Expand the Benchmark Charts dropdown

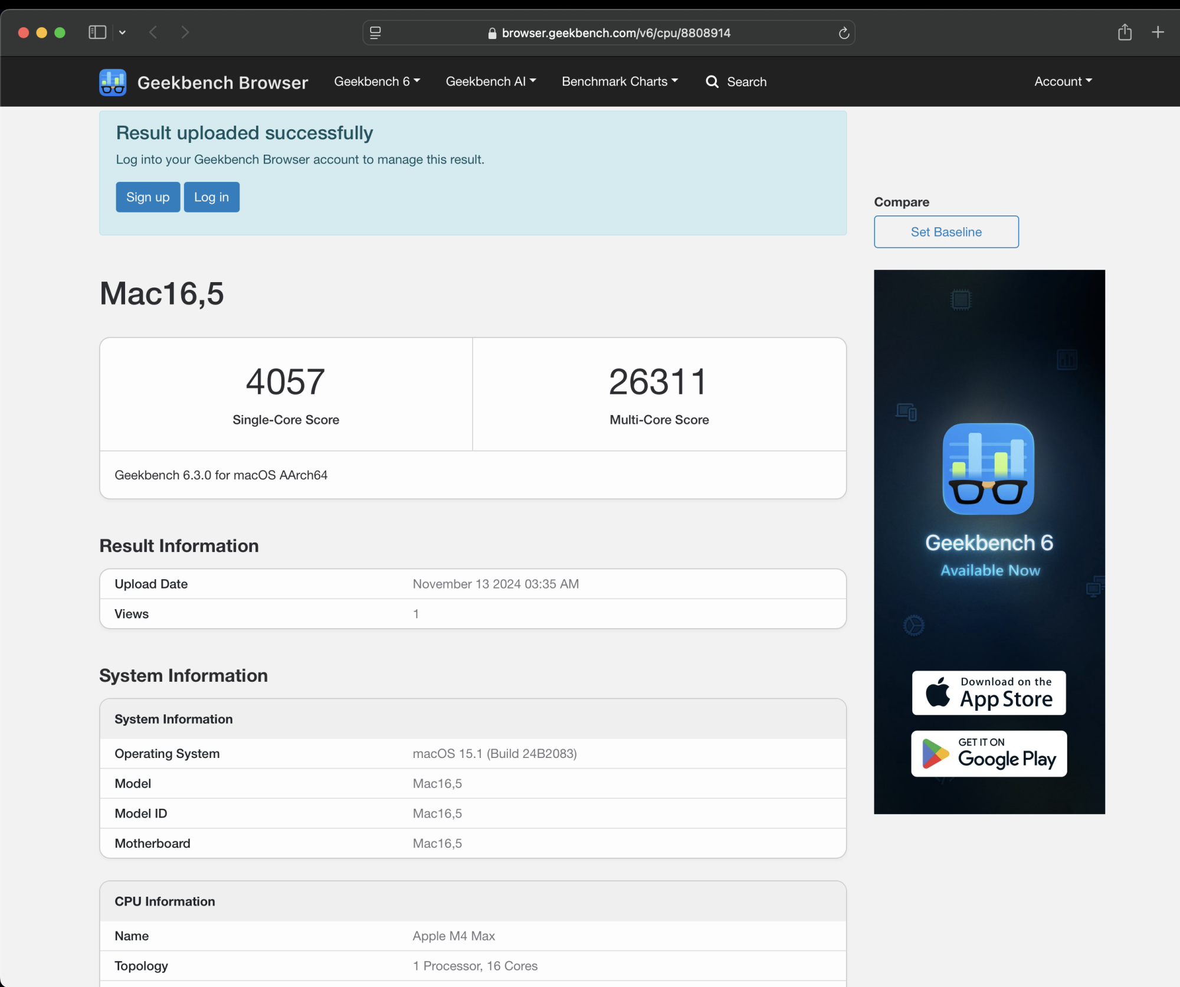pyautogui.click(x=619, y=81)
